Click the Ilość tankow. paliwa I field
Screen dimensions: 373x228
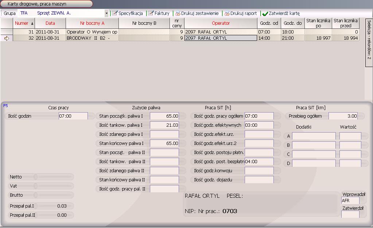pos(164,125)
